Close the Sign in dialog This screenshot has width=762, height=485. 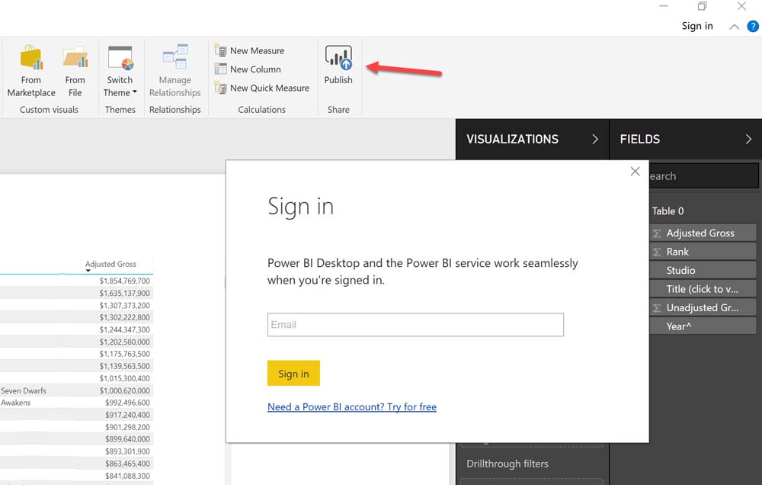click(x=635, y=172)
